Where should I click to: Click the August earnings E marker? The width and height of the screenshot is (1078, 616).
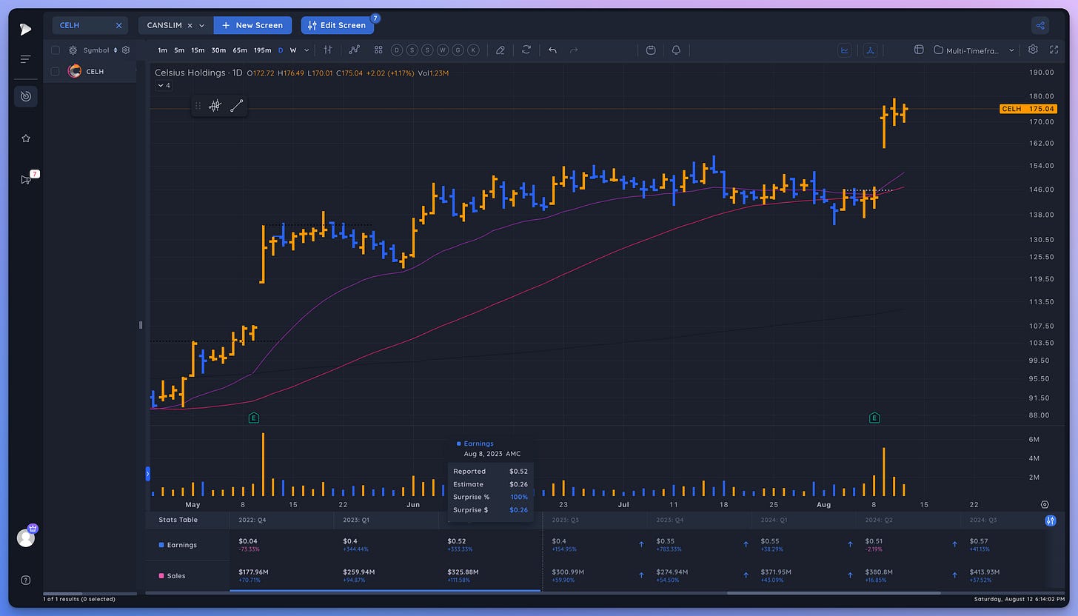[874, 418]
